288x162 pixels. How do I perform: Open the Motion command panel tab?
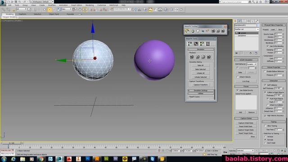point(248,21)
